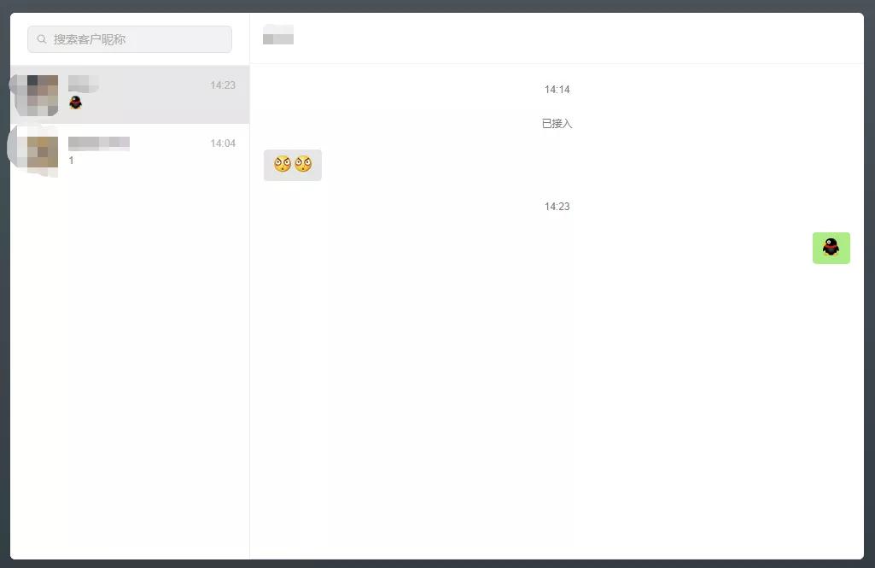This screenshot has width=875, height=568.
Task: Click the 14:04 time on second list item
Action: (x=223, y=143)
